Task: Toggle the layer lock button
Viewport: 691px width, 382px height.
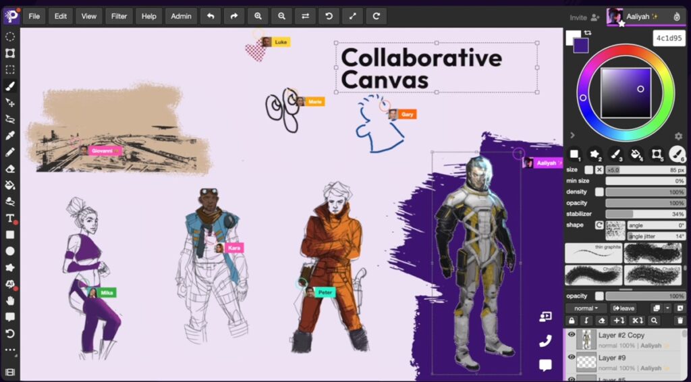Action: [x=572, y=321]
